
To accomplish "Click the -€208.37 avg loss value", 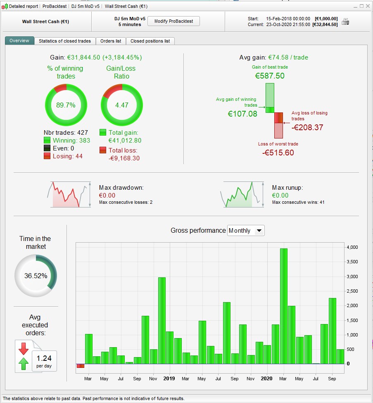I will [x=307, y=127].
